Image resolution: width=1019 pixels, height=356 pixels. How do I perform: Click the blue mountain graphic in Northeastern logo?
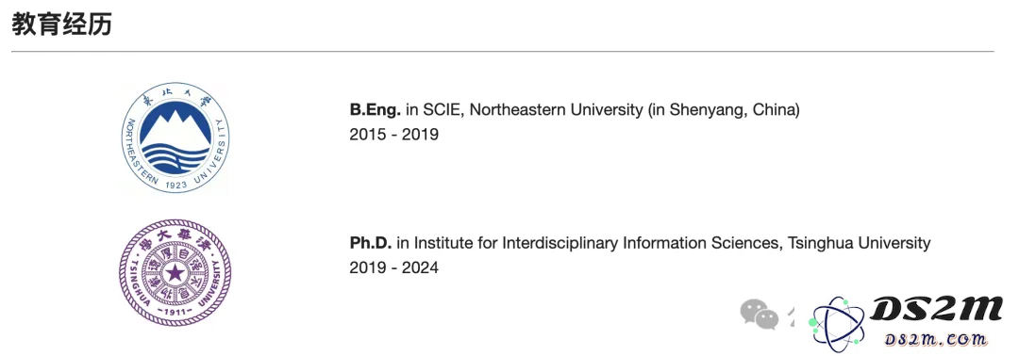pyautogui.click(x=175, y=126)
